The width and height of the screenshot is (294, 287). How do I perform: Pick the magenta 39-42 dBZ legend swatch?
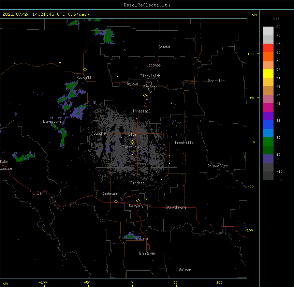click(268, 107)
